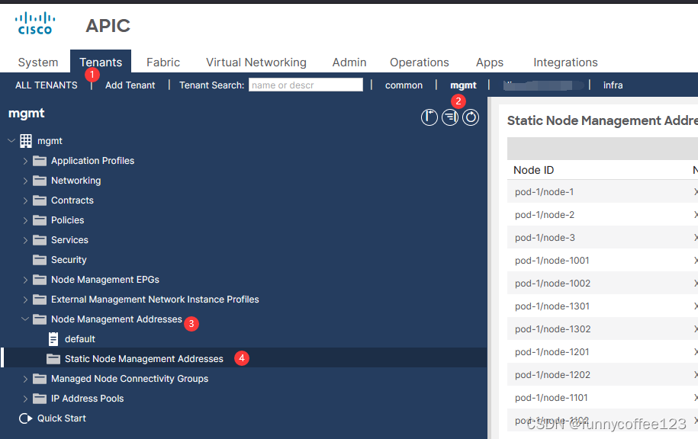The width and height of the screenshot is (698, 439).
Task: Select the infra tenant
Action: coord(613,85)
